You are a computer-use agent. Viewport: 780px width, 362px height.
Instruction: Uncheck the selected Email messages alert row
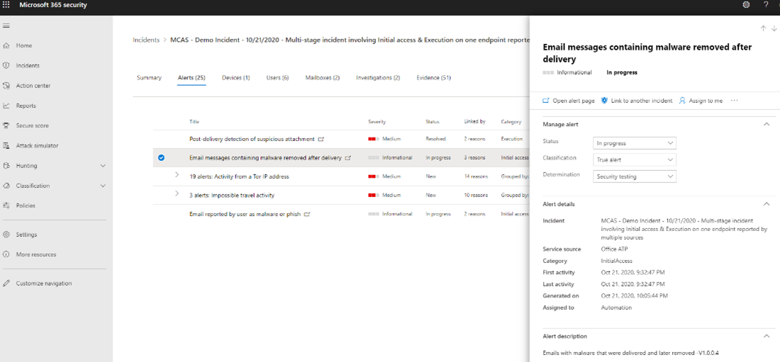(161, 158)
